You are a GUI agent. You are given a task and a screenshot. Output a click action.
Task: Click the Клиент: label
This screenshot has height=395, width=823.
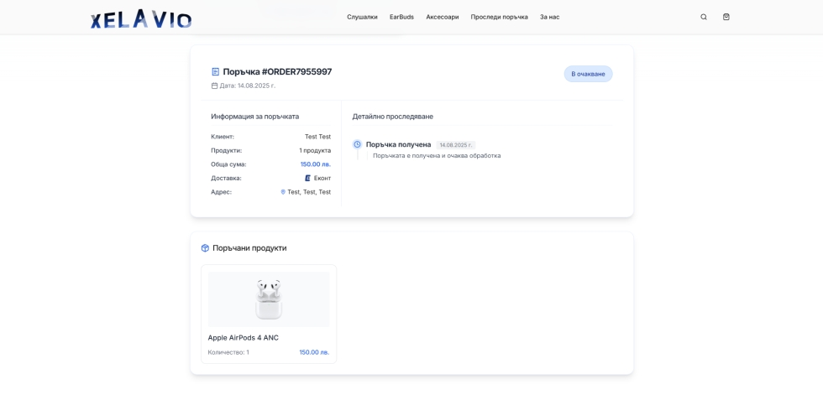tap(223, 137)
